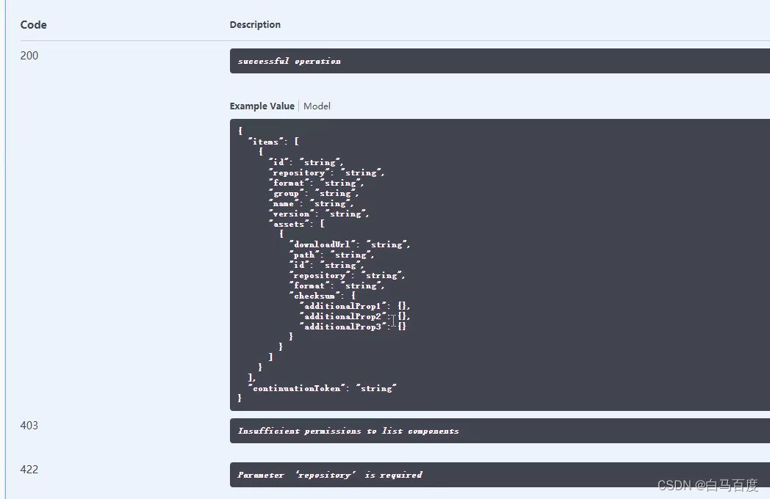Screen dimensions: 770x499
Task: Click the "additionalProp1" line
Action: coord(355,306)
